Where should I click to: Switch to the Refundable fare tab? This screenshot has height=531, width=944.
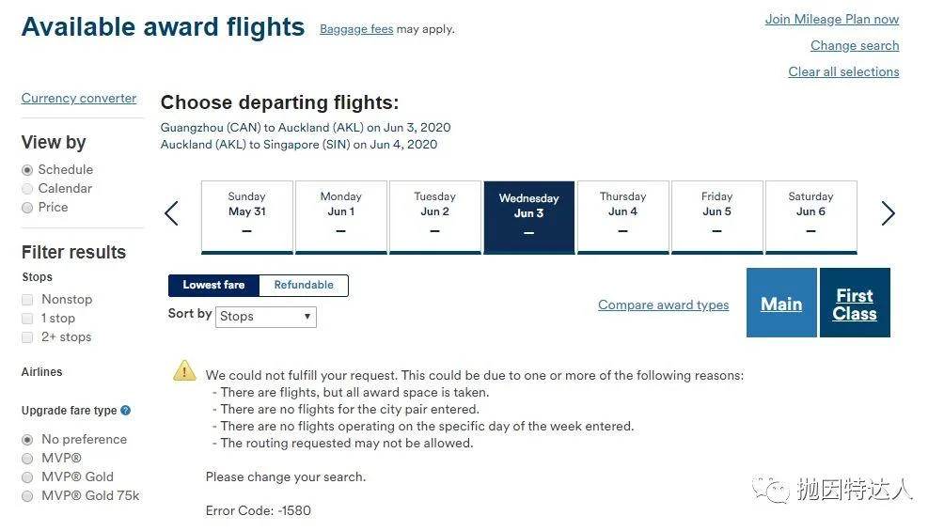pyautogui.click(x=304, y=286)
